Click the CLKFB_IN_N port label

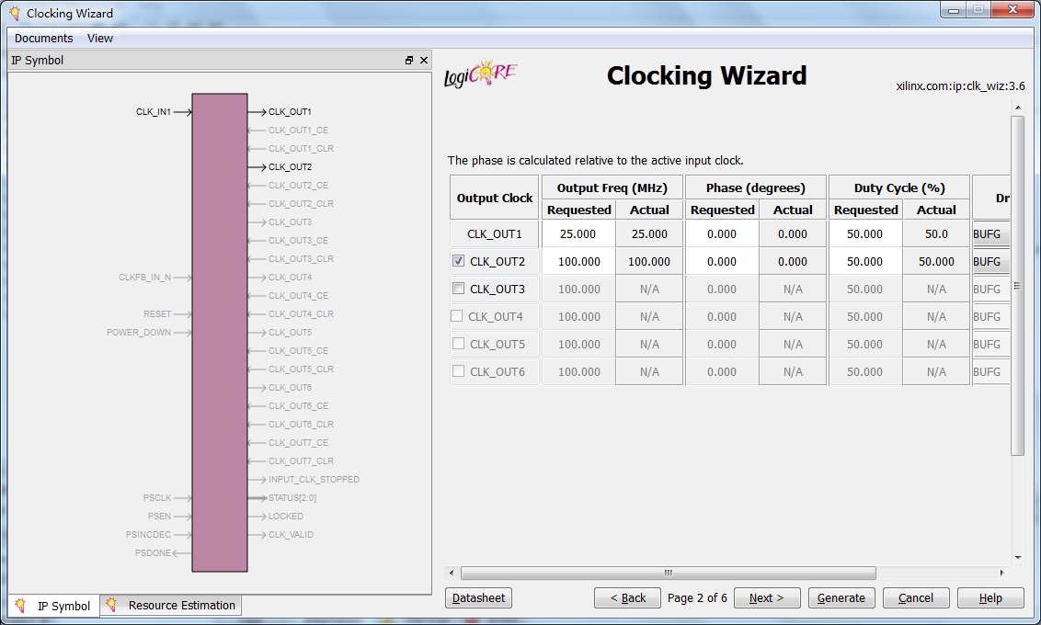[x=144, y=278]
